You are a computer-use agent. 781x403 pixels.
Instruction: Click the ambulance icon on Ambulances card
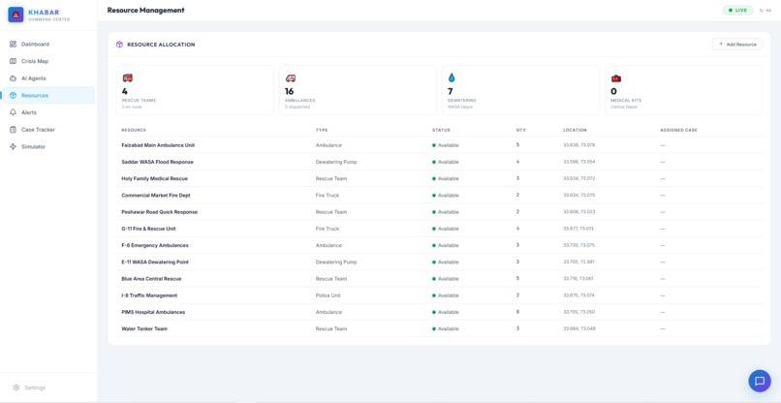291,77
